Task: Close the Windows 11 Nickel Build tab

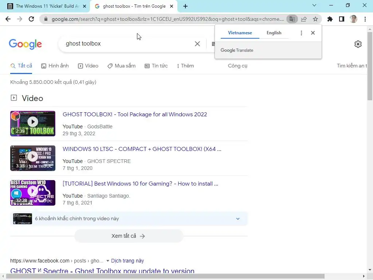Action: pyautogui.click(x=85, y=6)
